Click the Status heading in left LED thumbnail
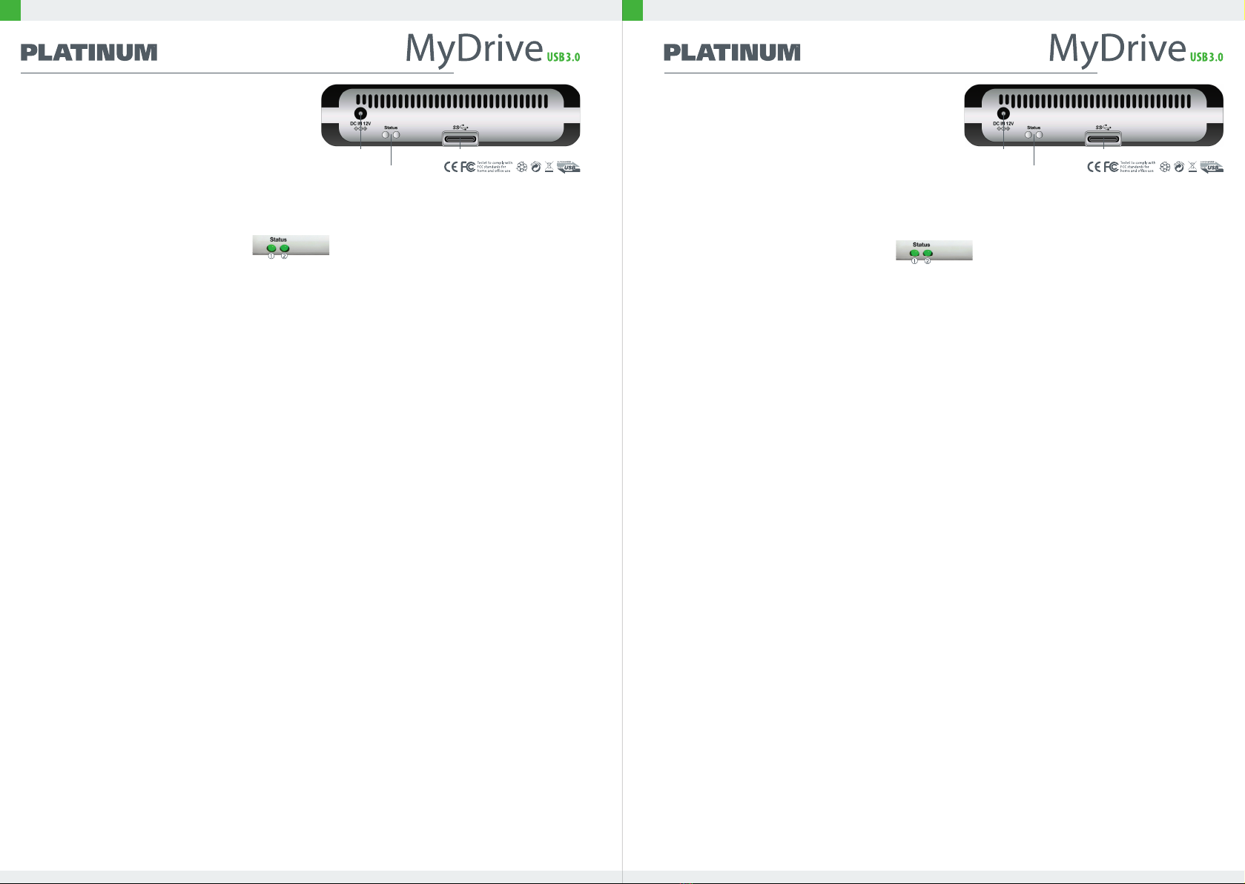 point(278,240)
